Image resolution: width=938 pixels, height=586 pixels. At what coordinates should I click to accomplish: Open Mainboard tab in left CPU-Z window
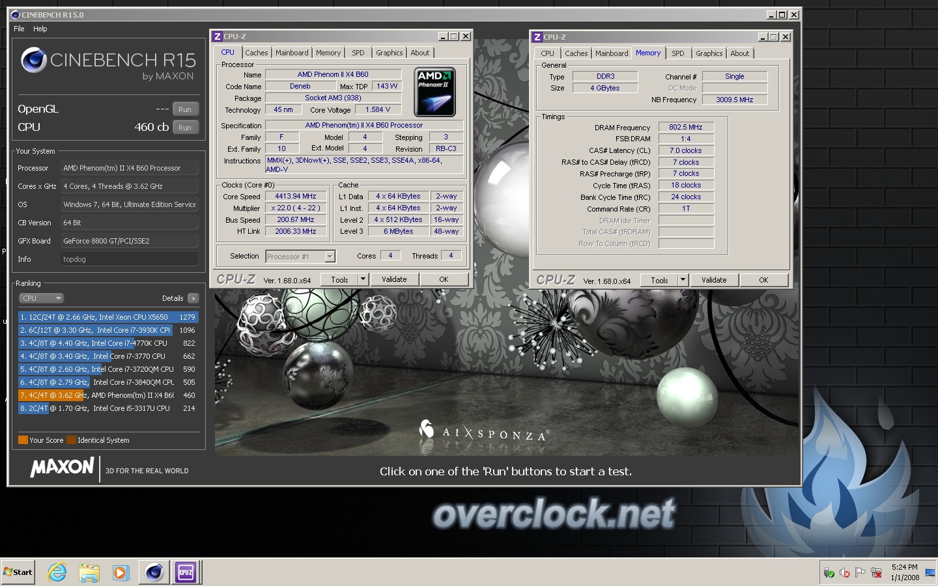click(292, 53)
